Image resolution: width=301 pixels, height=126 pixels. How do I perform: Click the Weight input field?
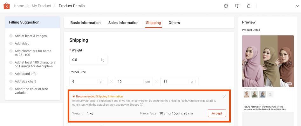[x=88, y=60]
